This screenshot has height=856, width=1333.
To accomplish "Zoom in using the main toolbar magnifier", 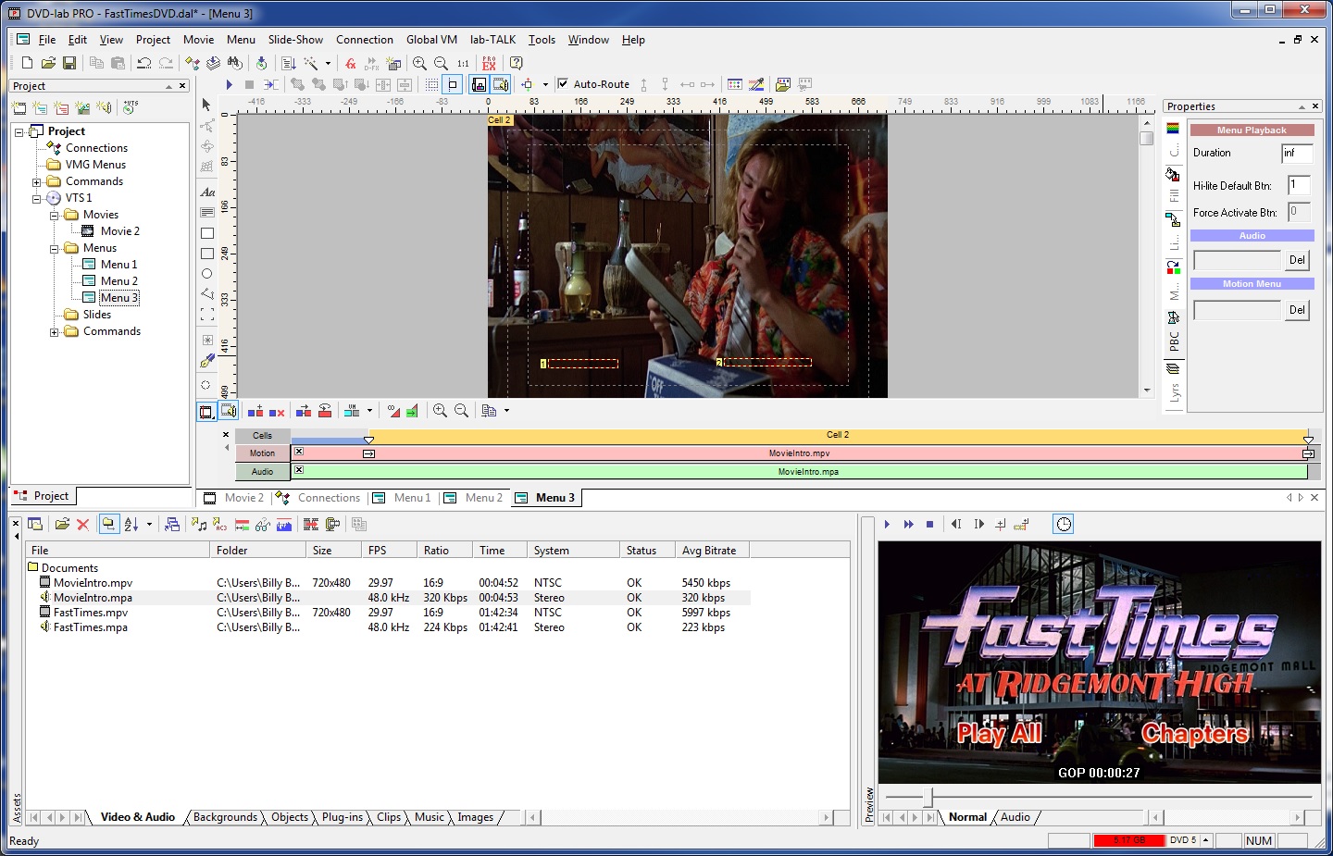I will click(x=419, y=63).
